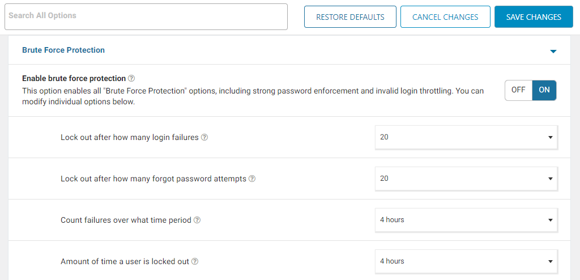Show help for login failures lockout
The image size is (580, 280).
click(204, 137)
